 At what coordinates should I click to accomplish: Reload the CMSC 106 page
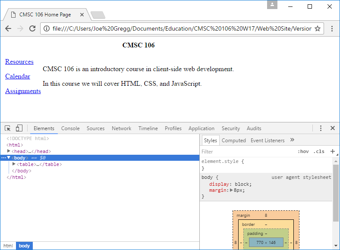(32, 28)
